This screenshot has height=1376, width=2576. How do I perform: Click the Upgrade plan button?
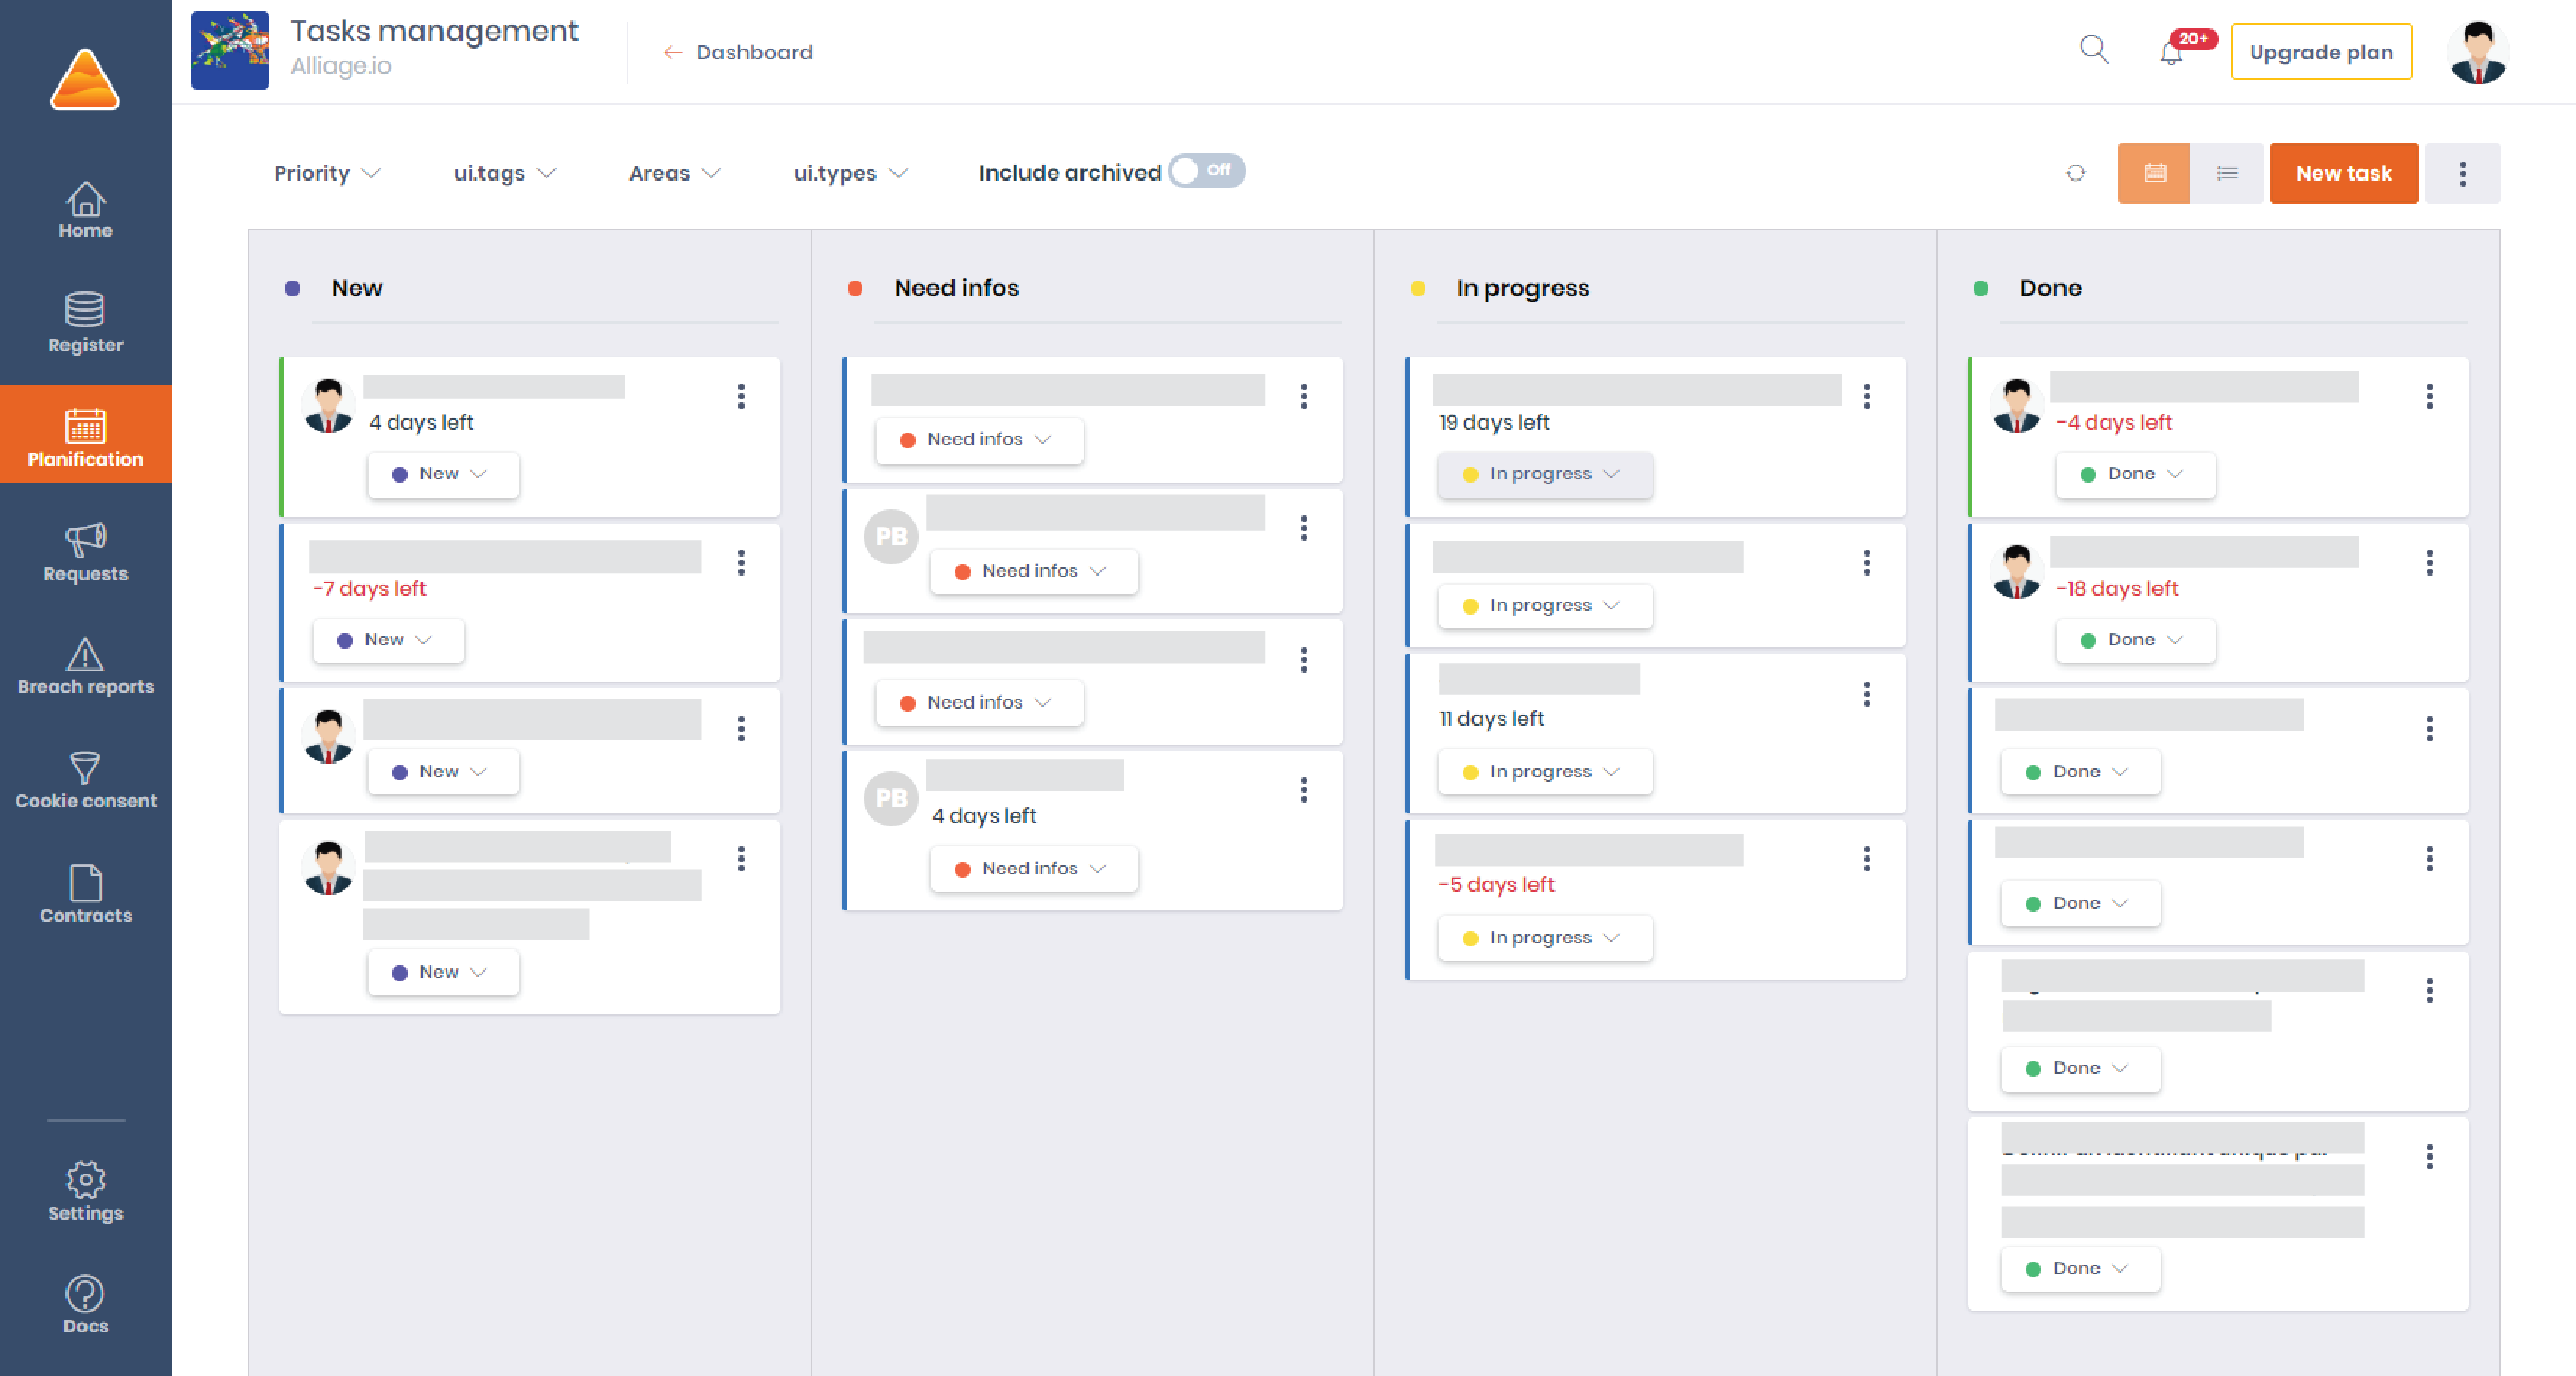[2321, 52]
